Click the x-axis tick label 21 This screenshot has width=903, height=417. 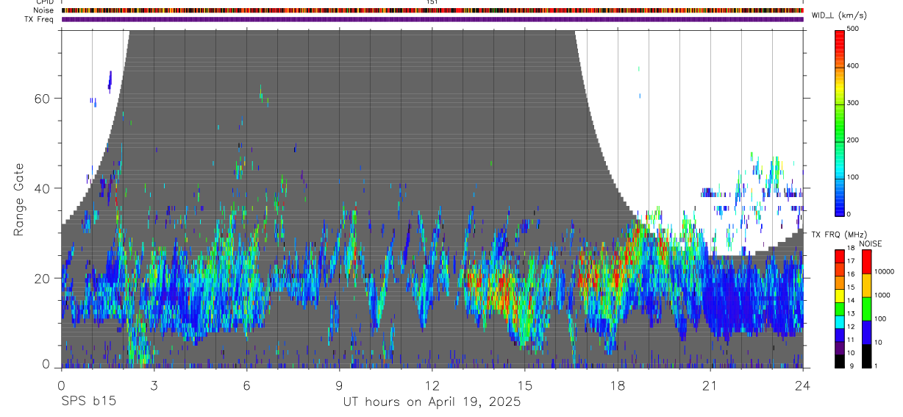tap(710, 385)
